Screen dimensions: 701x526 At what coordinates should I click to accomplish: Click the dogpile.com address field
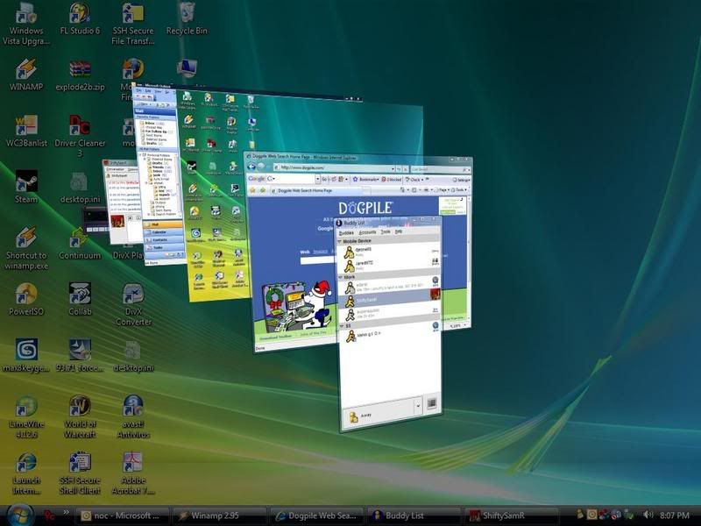[333, 167]
